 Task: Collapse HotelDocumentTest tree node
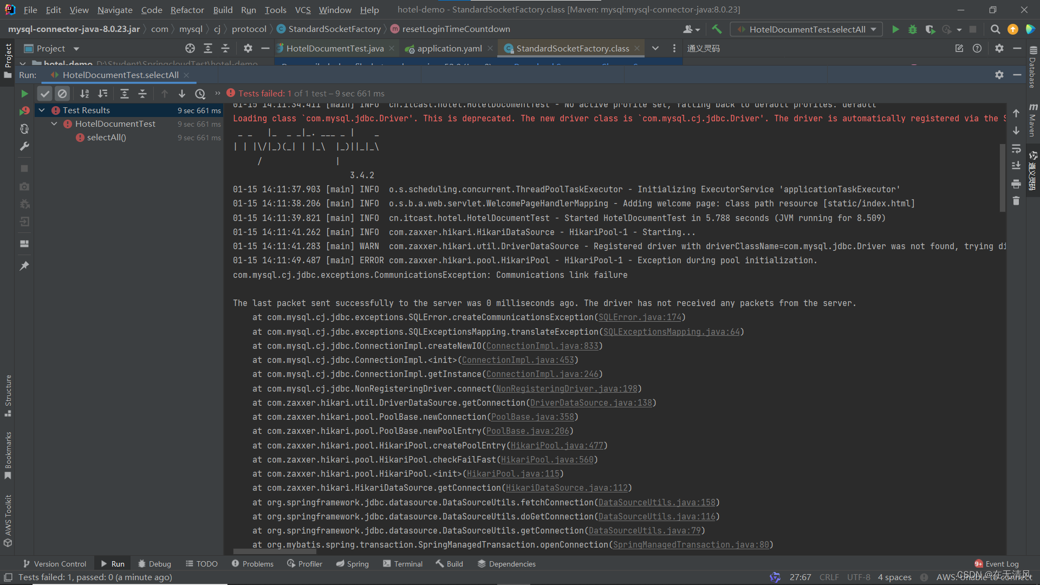[x=54, y=124]
